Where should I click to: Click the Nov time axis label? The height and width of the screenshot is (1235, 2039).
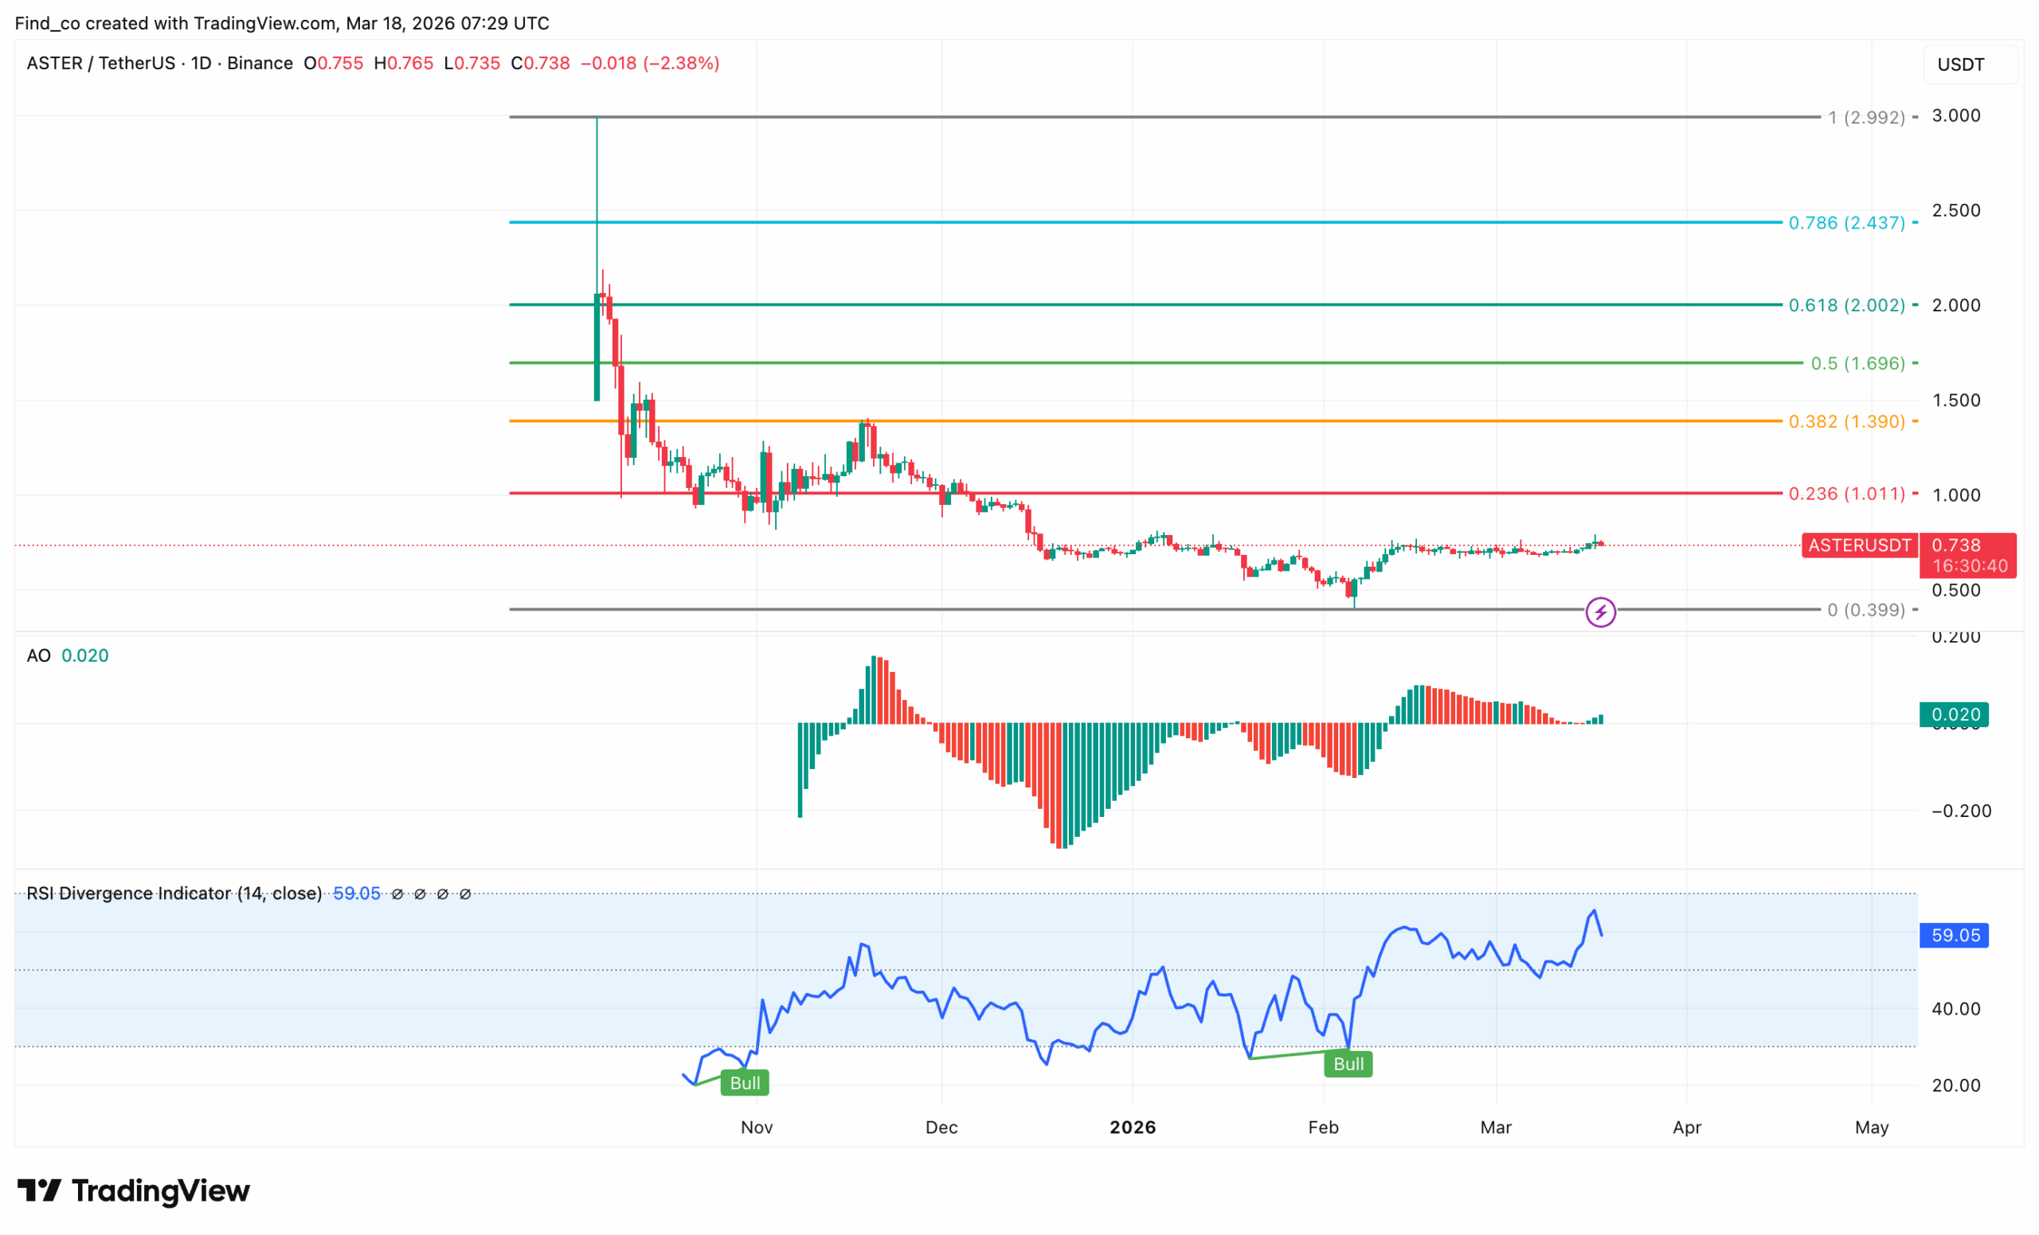(757, 1127)
